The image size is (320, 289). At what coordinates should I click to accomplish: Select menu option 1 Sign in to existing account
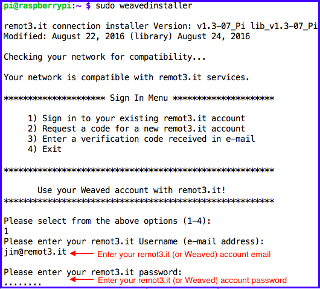[136, 118]
